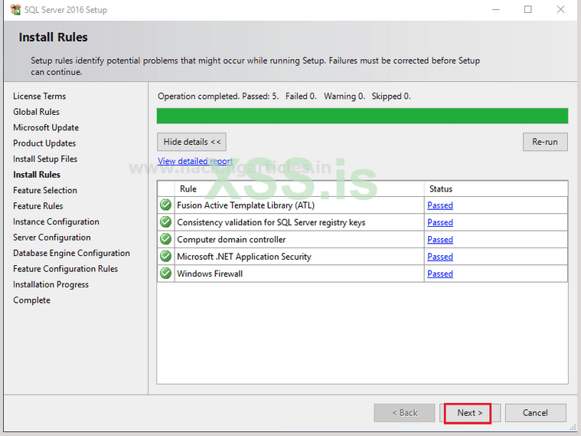Image resolution: width=581 pixels, height=436 pixels.
Task: Click the green completed progress bar
Action: [362, 116]
